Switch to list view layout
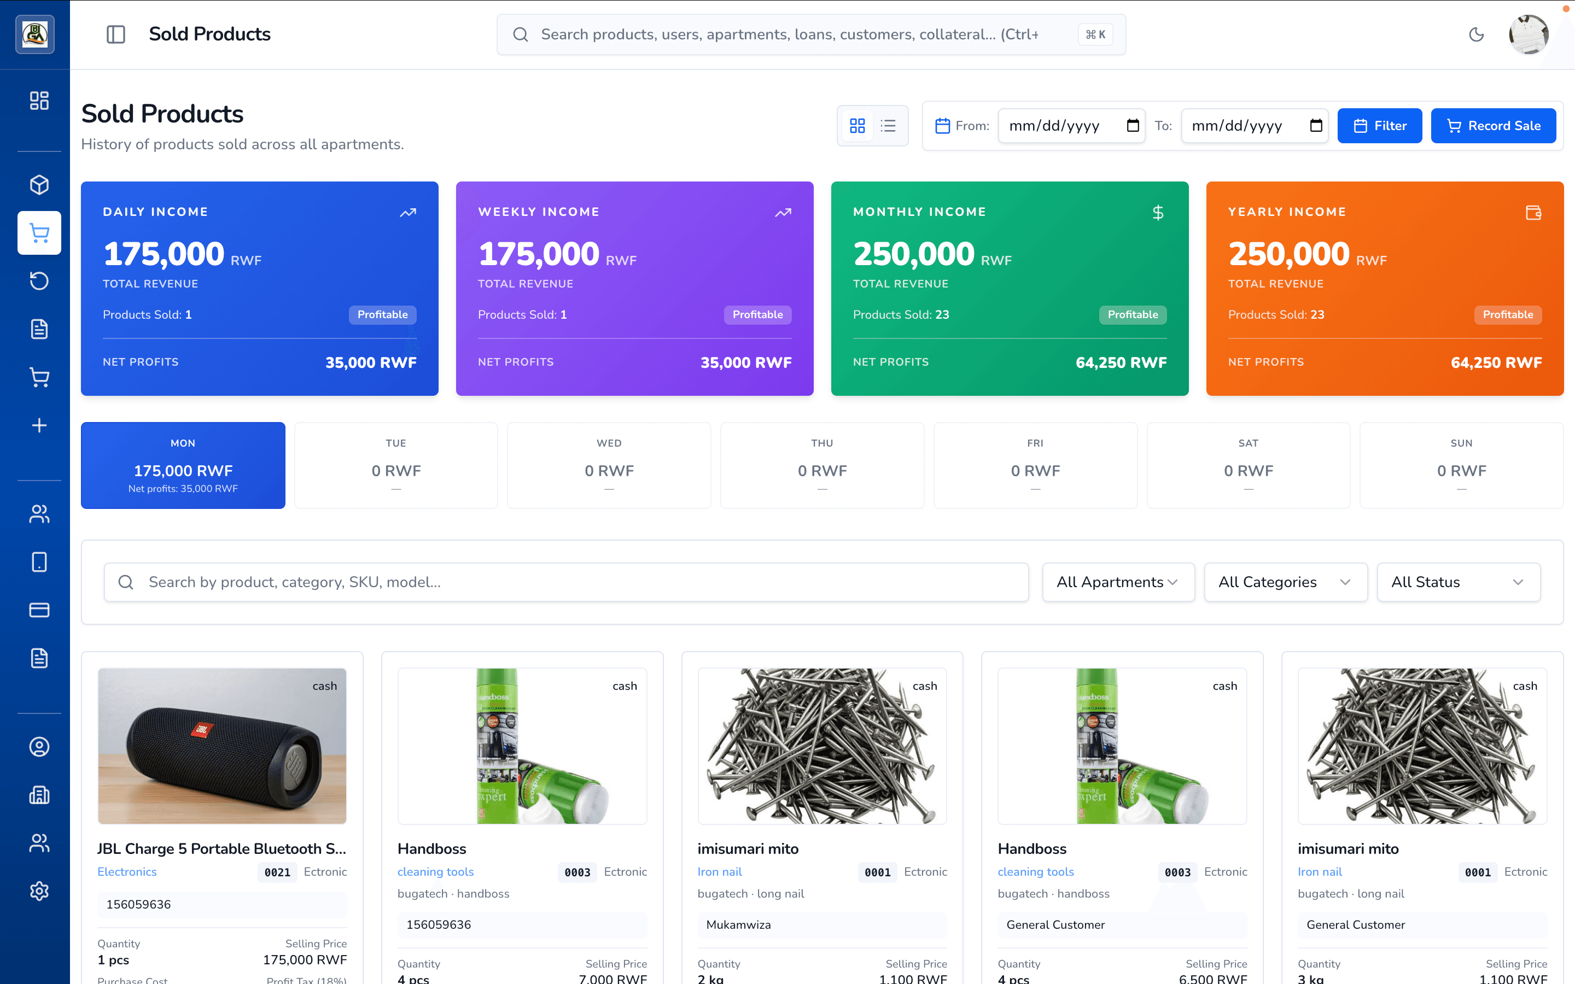The image size is (1575, 984). point(888,126)
